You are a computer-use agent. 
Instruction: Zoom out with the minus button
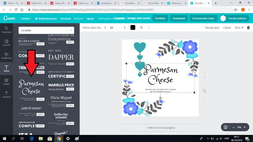(x=233, y=127)
